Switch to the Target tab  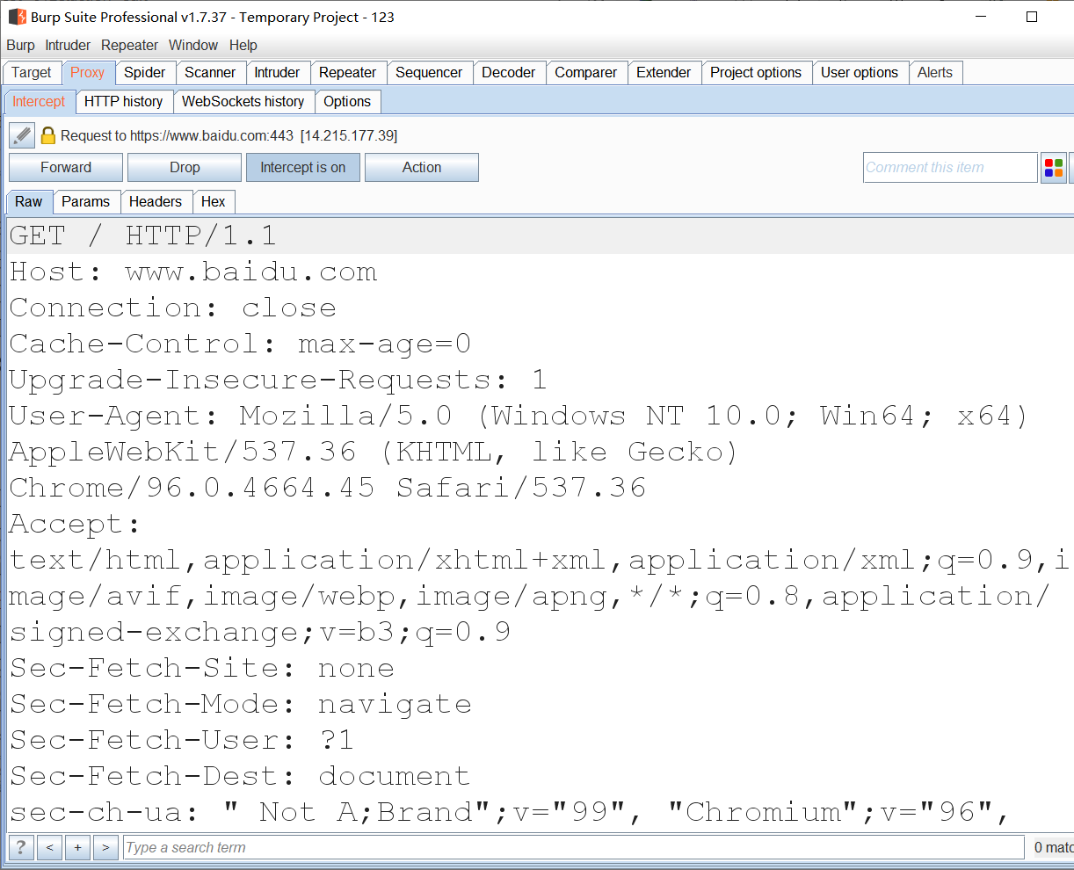click(32, 72)
